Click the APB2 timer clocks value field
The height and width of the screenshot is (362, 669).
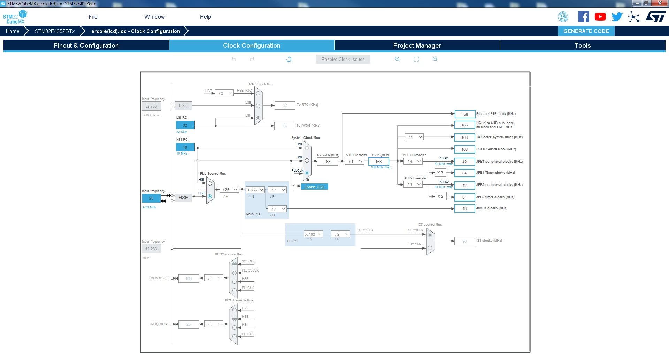coord(465,197)
